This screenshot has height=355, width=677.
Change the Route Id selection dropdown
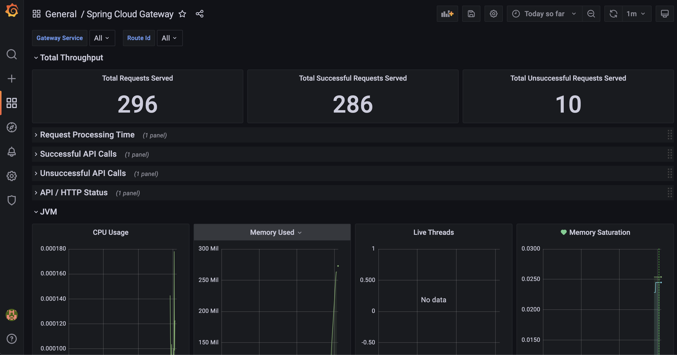(x=170, y=38)
